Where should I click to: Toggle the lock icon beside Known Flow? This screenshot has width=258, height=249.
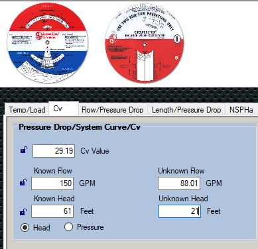tap(23, 182)
